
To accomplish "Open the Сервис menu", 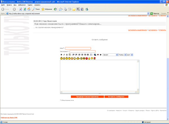I will click(x=30, y=5).
